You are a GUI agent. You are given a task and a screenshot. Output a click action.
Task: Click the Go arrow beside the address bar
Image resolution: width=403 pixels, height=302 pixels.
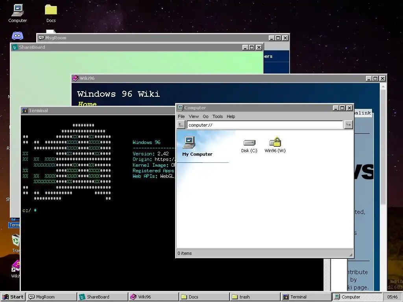pos(349,125)
